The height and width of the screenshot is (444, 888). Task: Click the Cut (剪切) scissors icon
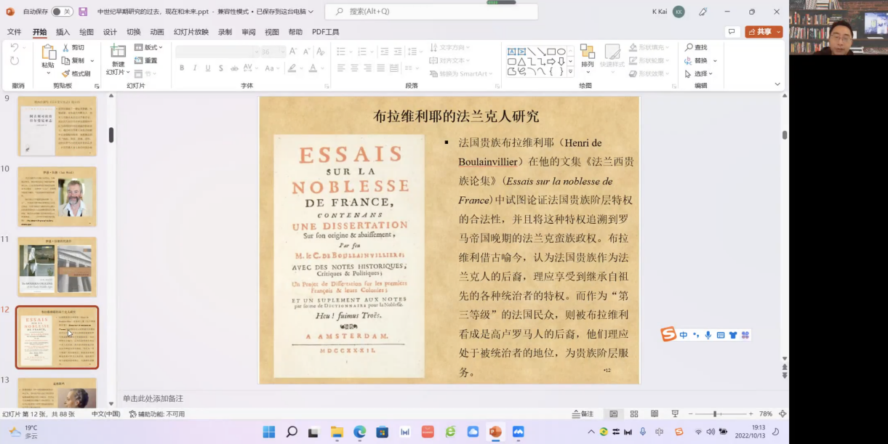click(65, 47)
